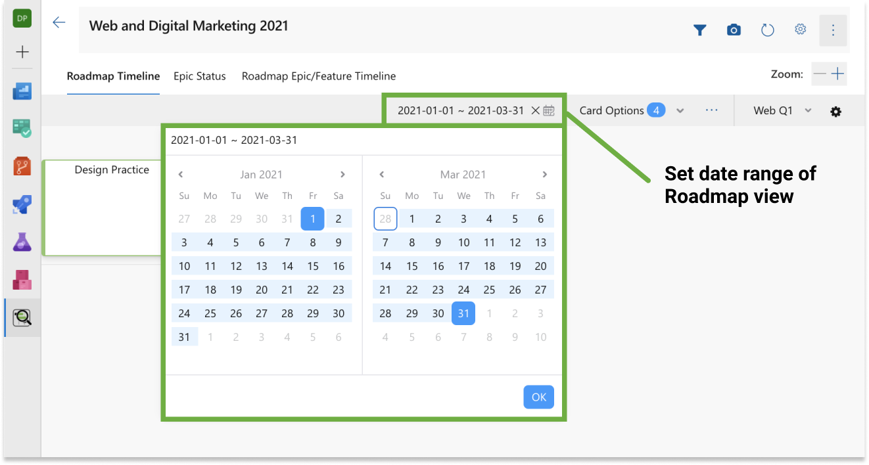This screenshot has width=869, height=465.
Task: Click the OK button in date picker
Action: point(538,397)
